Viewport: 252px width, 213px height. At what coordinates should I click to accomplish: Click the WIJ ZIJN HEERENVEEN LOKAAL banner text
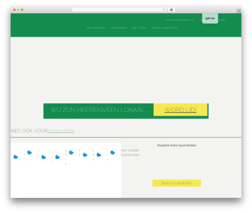click(97, 110)
